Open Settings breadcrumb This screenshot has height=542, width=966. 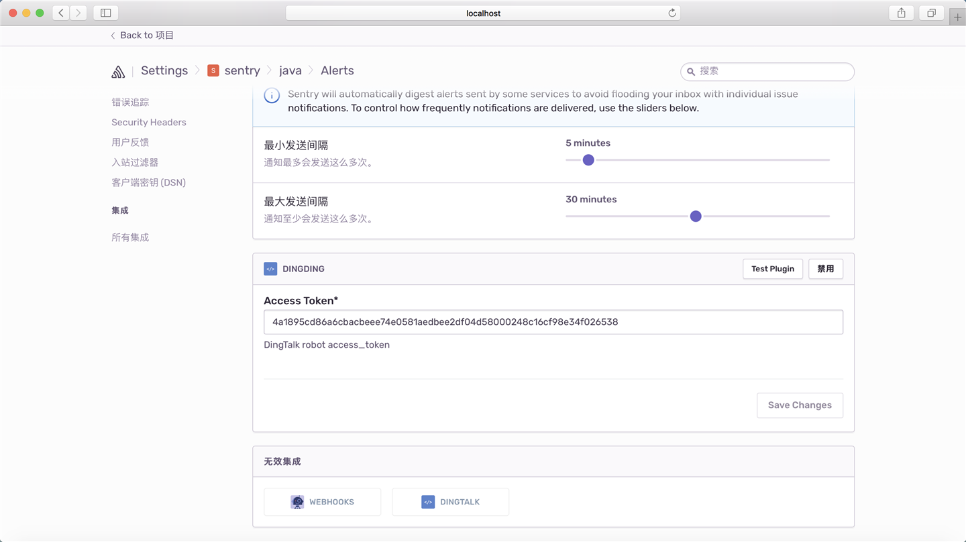tap(164, 70)
